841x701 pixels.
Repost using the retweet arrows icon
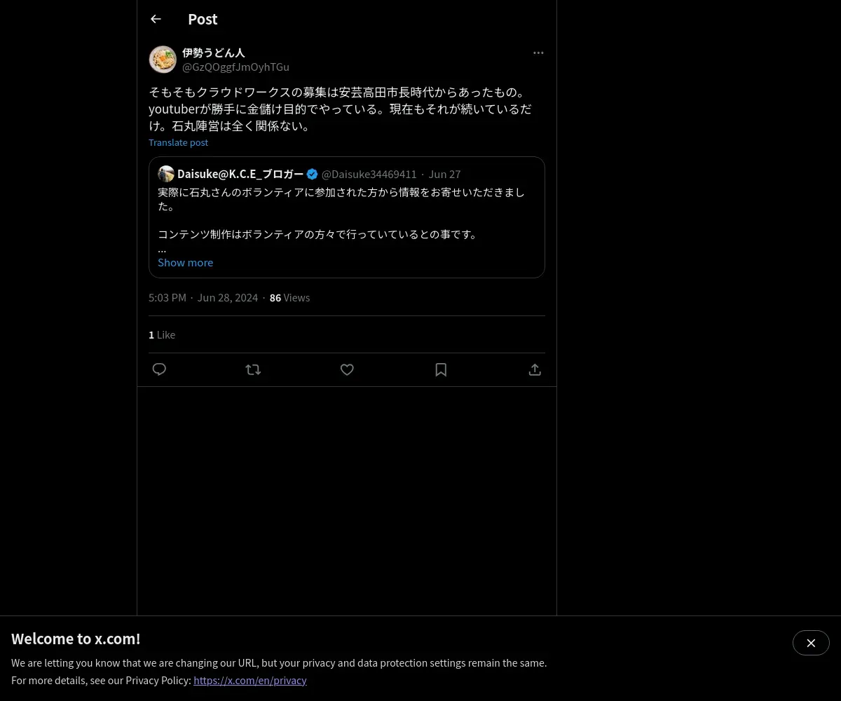point(253,369)
